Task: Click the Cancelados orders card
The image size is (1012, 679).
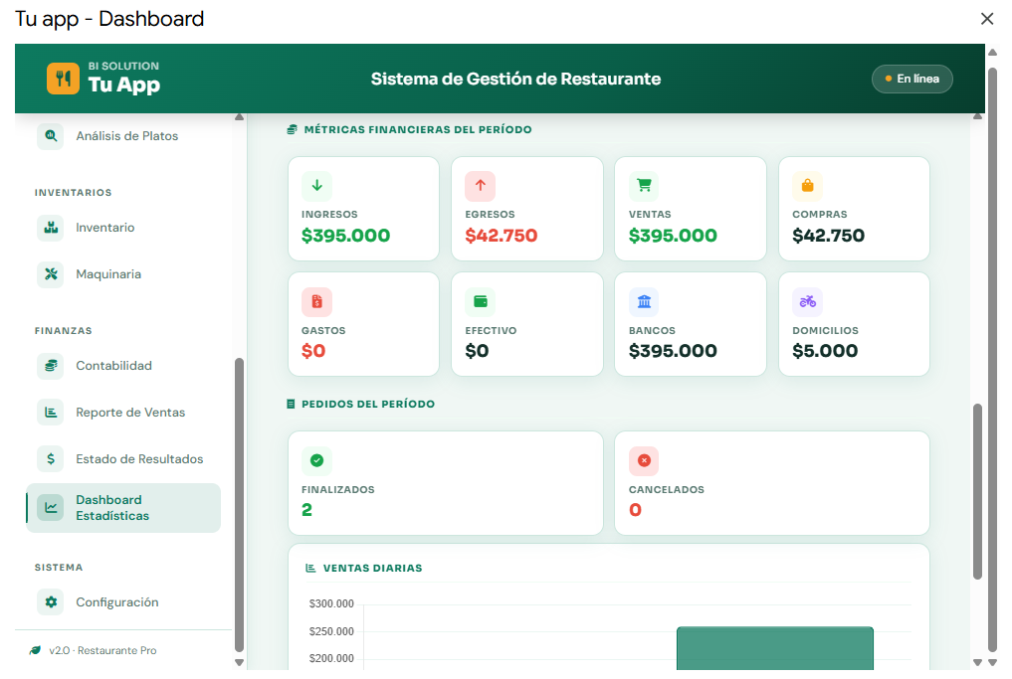Action: 772,483
